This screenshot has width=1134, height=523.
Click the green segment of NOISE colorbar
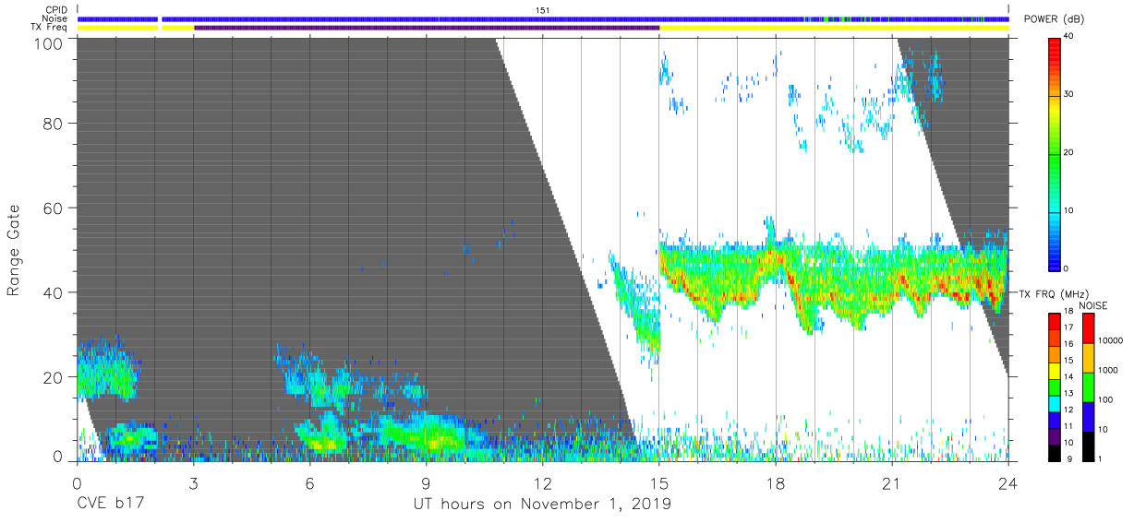1087,386
